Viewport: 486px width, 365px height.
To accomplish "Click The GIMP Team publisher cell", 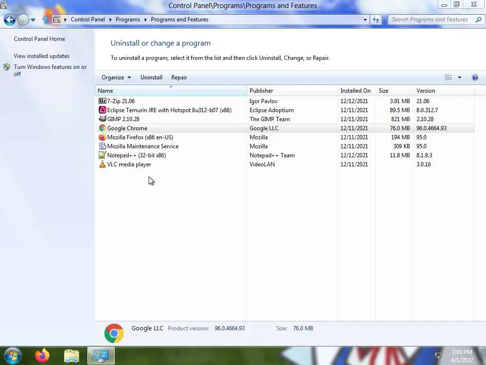I will [270, 119].
